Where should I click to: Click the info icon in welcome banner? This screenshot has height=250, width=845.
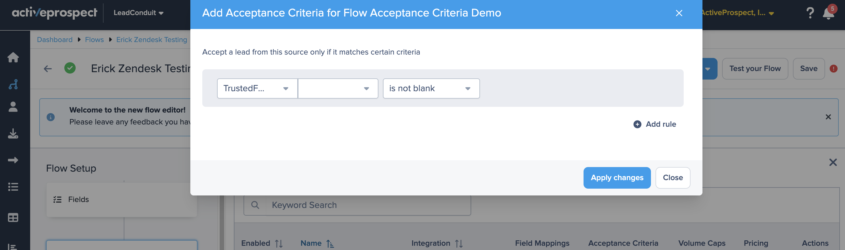tap(51, 117)
